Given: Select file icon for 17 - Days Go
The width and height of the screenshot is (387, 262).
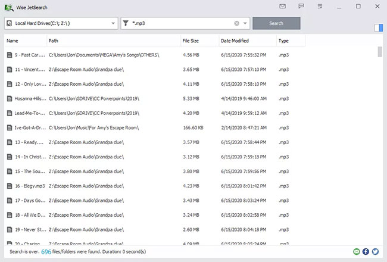Looking at the screenshot, I should tap(10, 201).
